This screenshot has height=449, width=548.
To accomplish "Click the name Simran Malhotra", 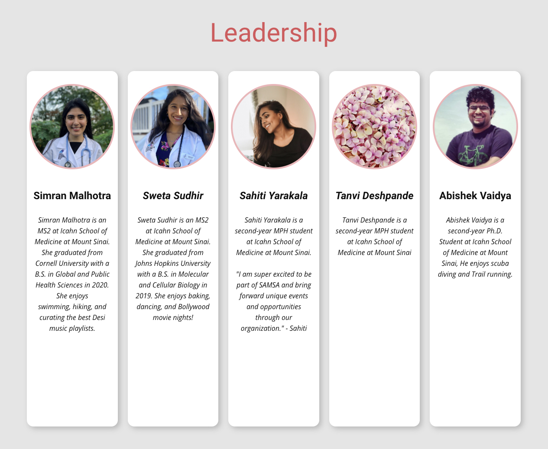I will pos(72,196).
